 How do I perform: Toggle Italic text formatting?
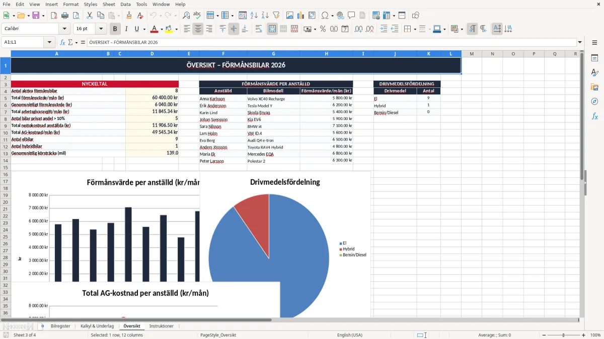click(x=126, y=29)
